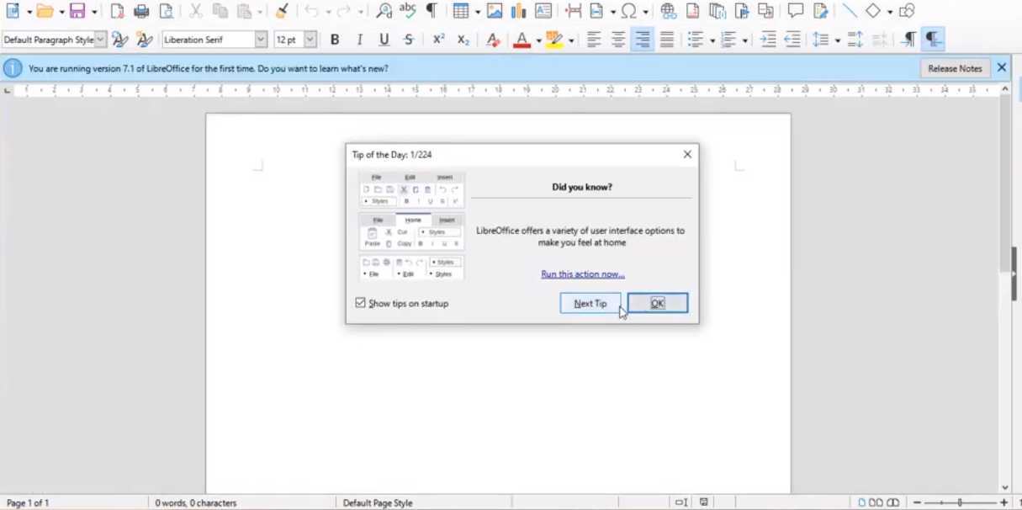Click the Next Tip button
This screenshot has height=510, width=1022.
pyautogui.click(x=590, y=303)
